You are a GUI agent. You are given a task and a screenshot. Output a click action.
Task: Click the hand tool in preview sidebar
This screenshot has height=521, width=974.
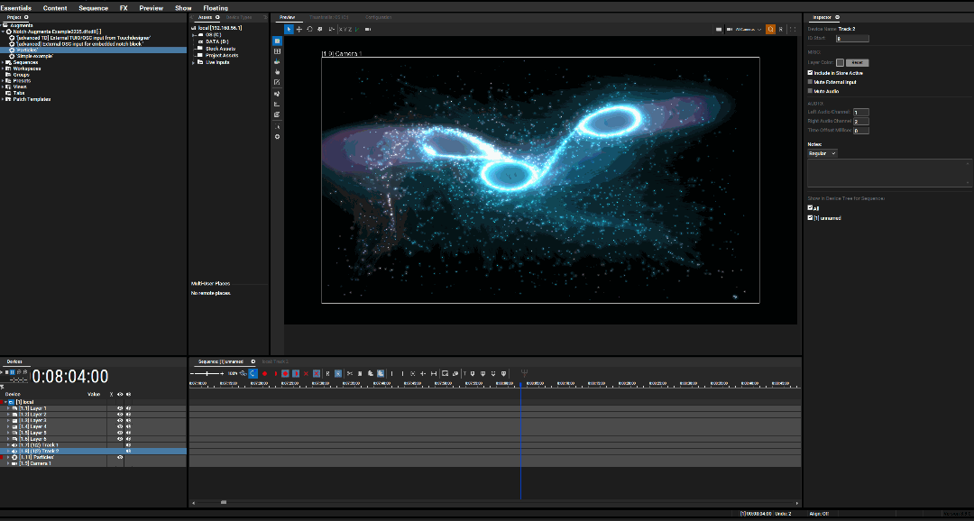coord(277,72)
